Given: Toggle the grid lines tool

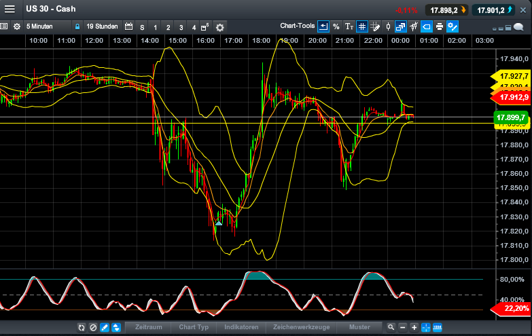Looking at the screenshot, I should click(x=362, y=26).
